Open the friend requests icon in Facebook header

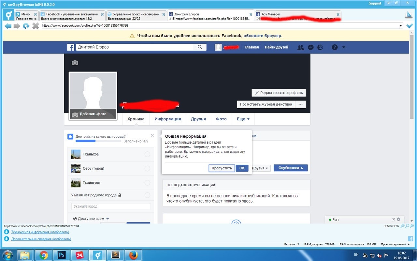(301, 47)
